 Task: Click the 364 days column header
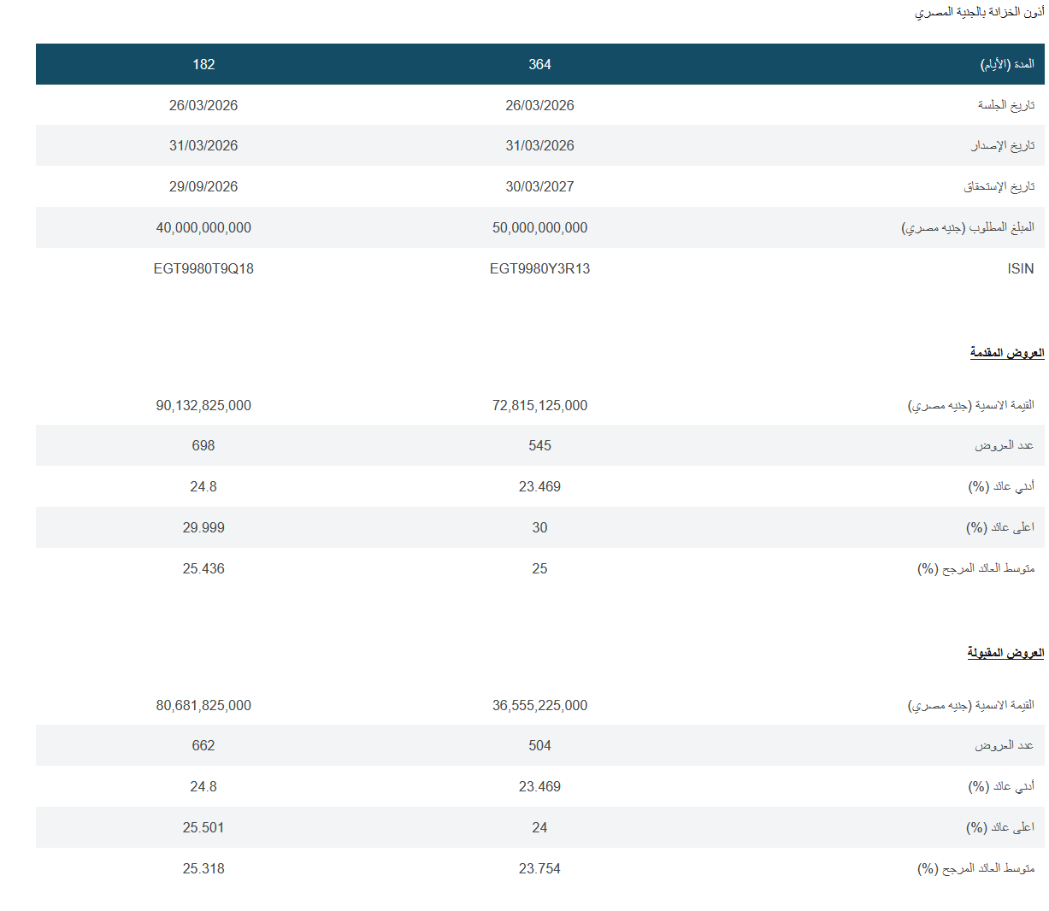(539, 65)
